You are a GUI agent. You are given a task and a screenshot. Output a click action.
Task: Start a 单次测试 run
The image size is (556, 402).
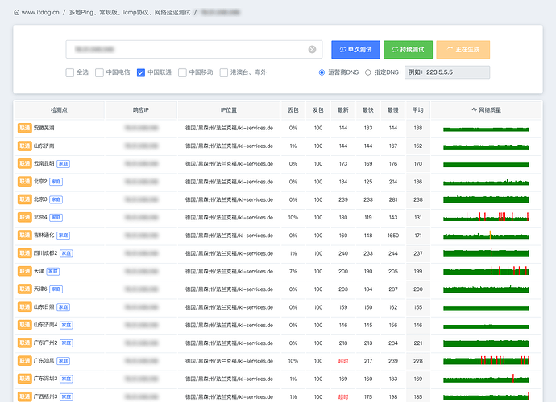355,50
